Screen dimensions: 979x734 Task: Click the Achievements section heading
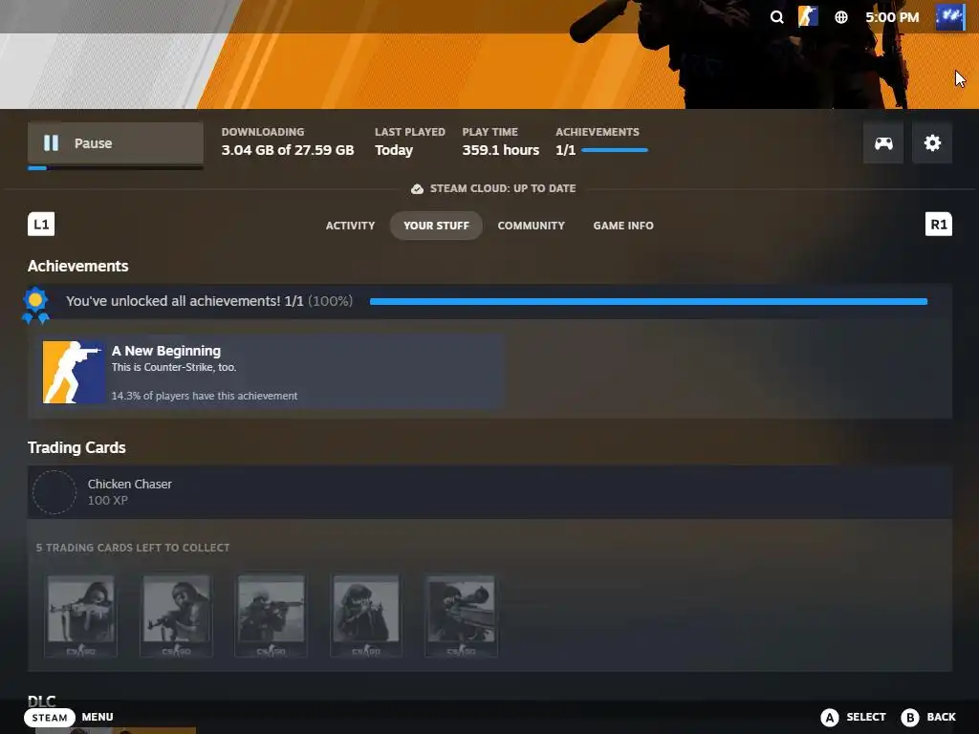point(78,266)
